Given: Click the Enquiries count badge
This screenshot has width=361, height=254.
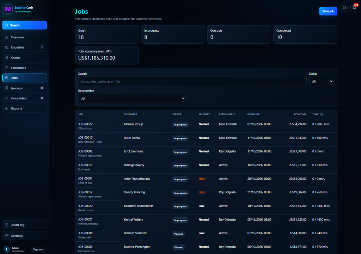Looking at the screenshot, I should pyautogui.click(x=42, y=48).
